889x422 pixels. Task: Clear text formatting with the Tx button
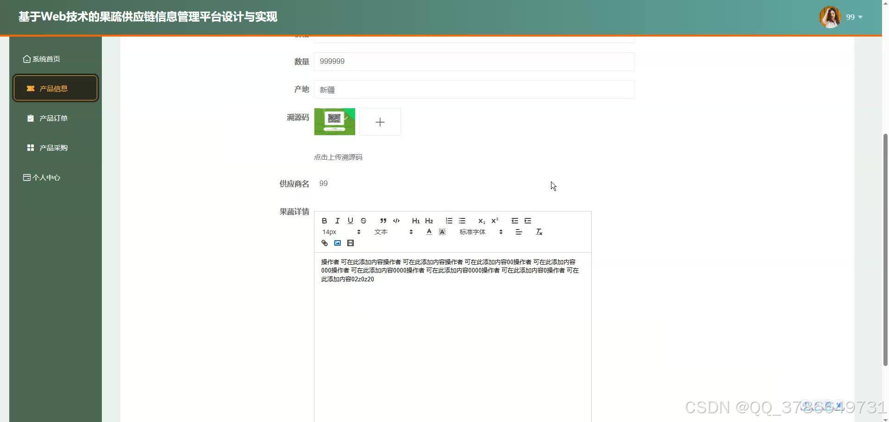538,232
